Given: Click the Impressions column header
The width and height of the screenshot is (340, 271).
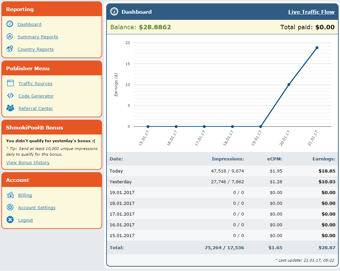Looking at the screenshot, I should click(x=228, y=159).
